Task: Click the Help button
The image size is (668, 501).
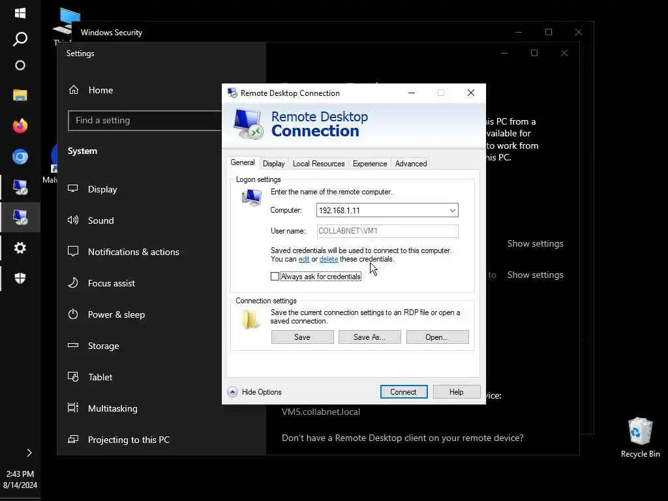Action: pos(456,392)
